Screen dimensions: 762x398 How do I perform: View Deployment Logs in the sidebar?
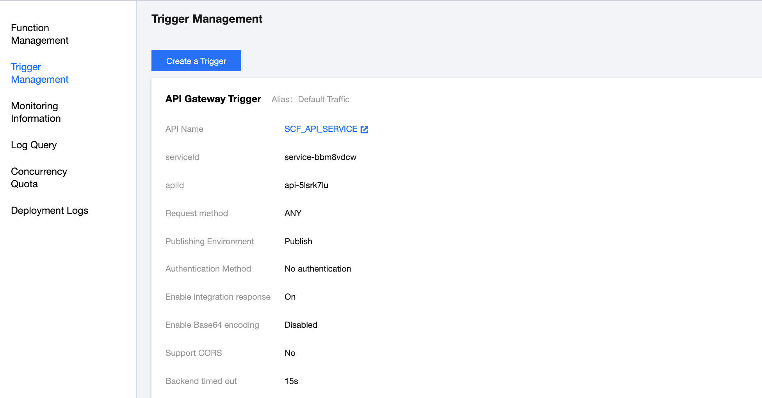(50, 211)
